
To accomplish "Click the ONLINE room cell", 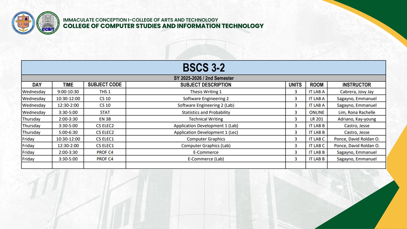I will [316, 112].
